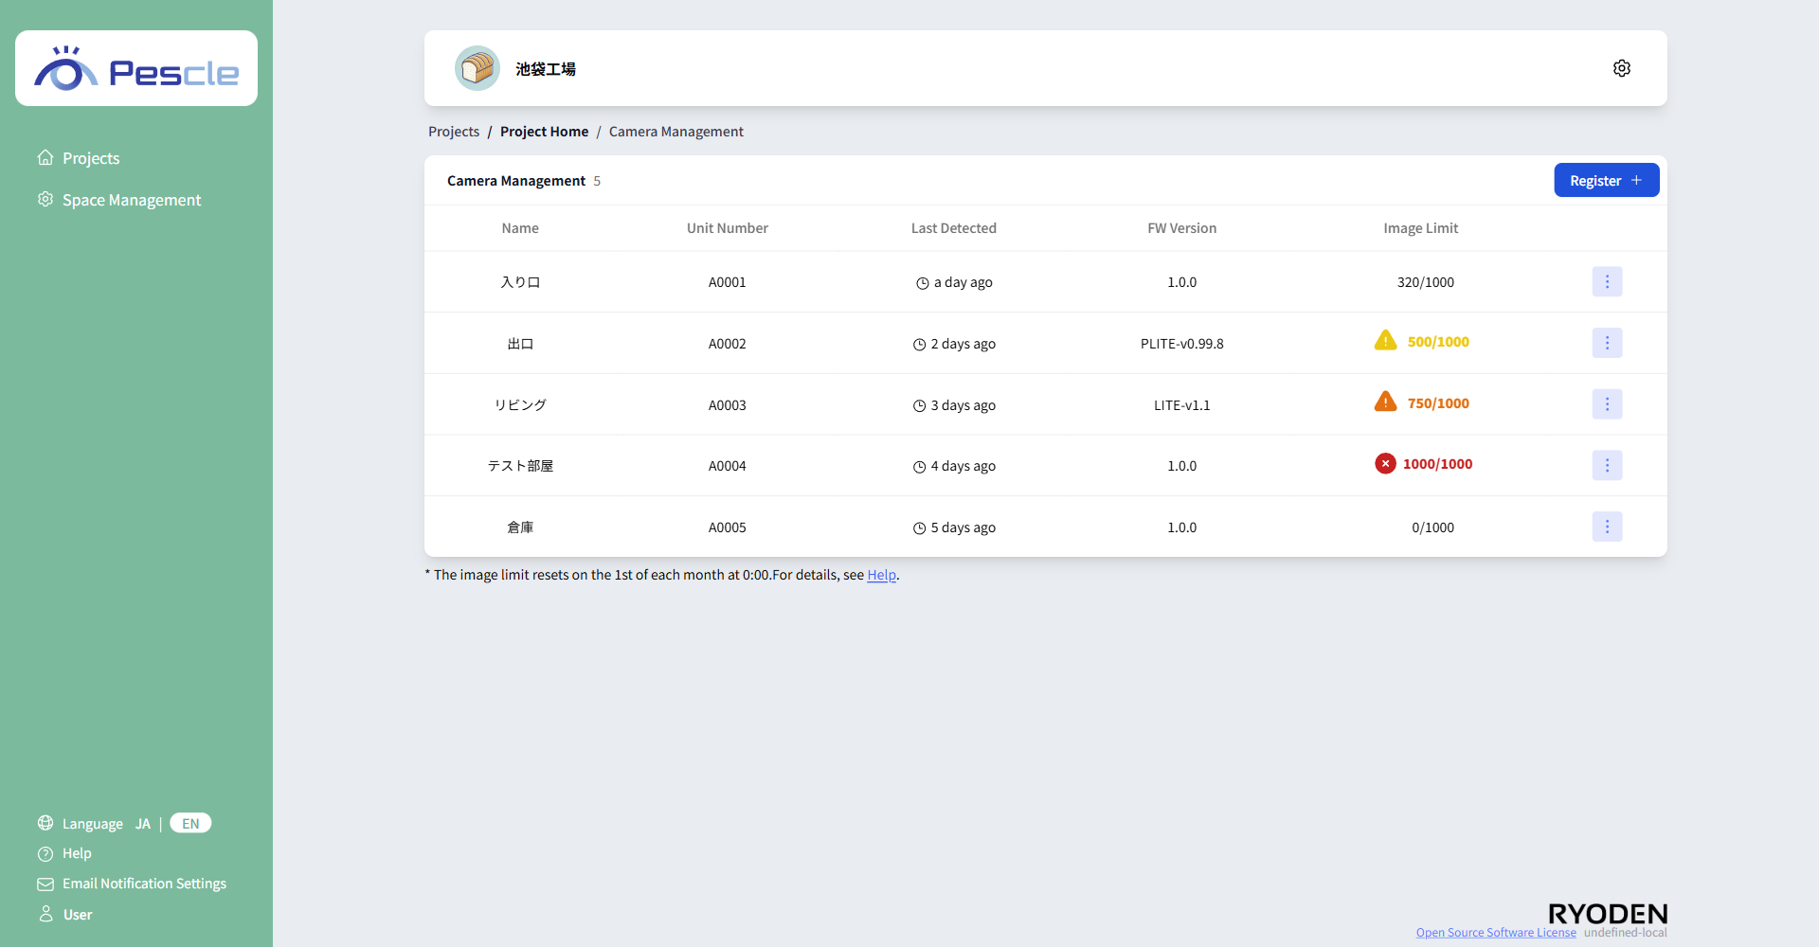Click the red error icon beside 1000/1000
Image resolution: width=1819 pixels, height=947 pixels.
[x=1384, y=463]
